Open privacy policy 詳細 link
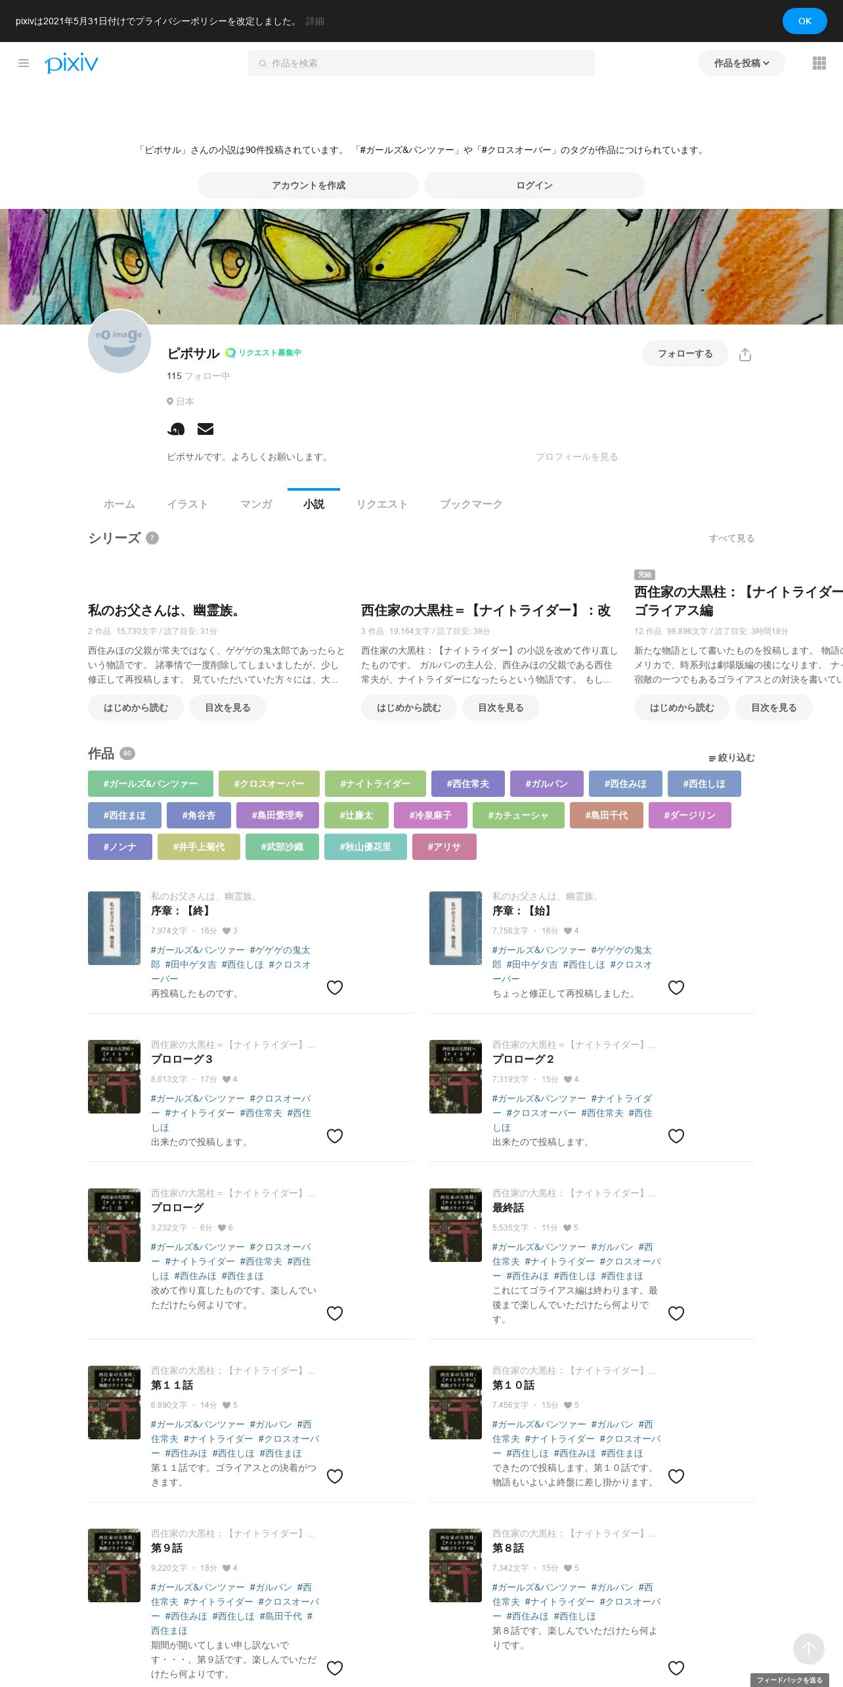 coord(315,21)
